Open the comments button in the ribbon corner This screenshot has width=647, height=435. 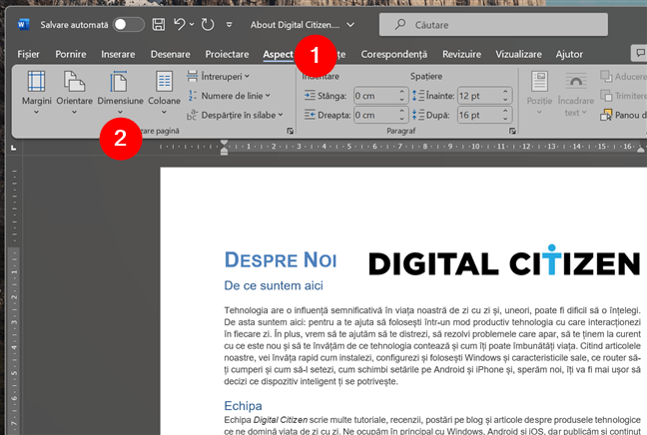pyautogui.click(x=640, y=53)
